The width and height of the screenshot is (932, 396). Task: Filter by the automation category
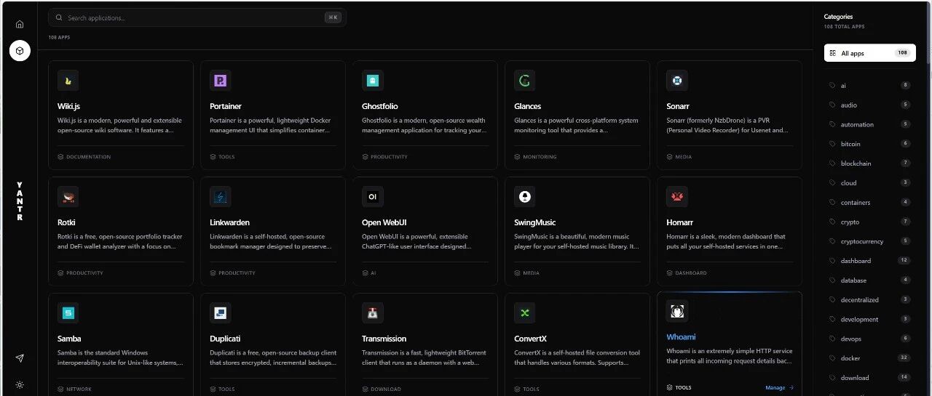pos(869,124)
